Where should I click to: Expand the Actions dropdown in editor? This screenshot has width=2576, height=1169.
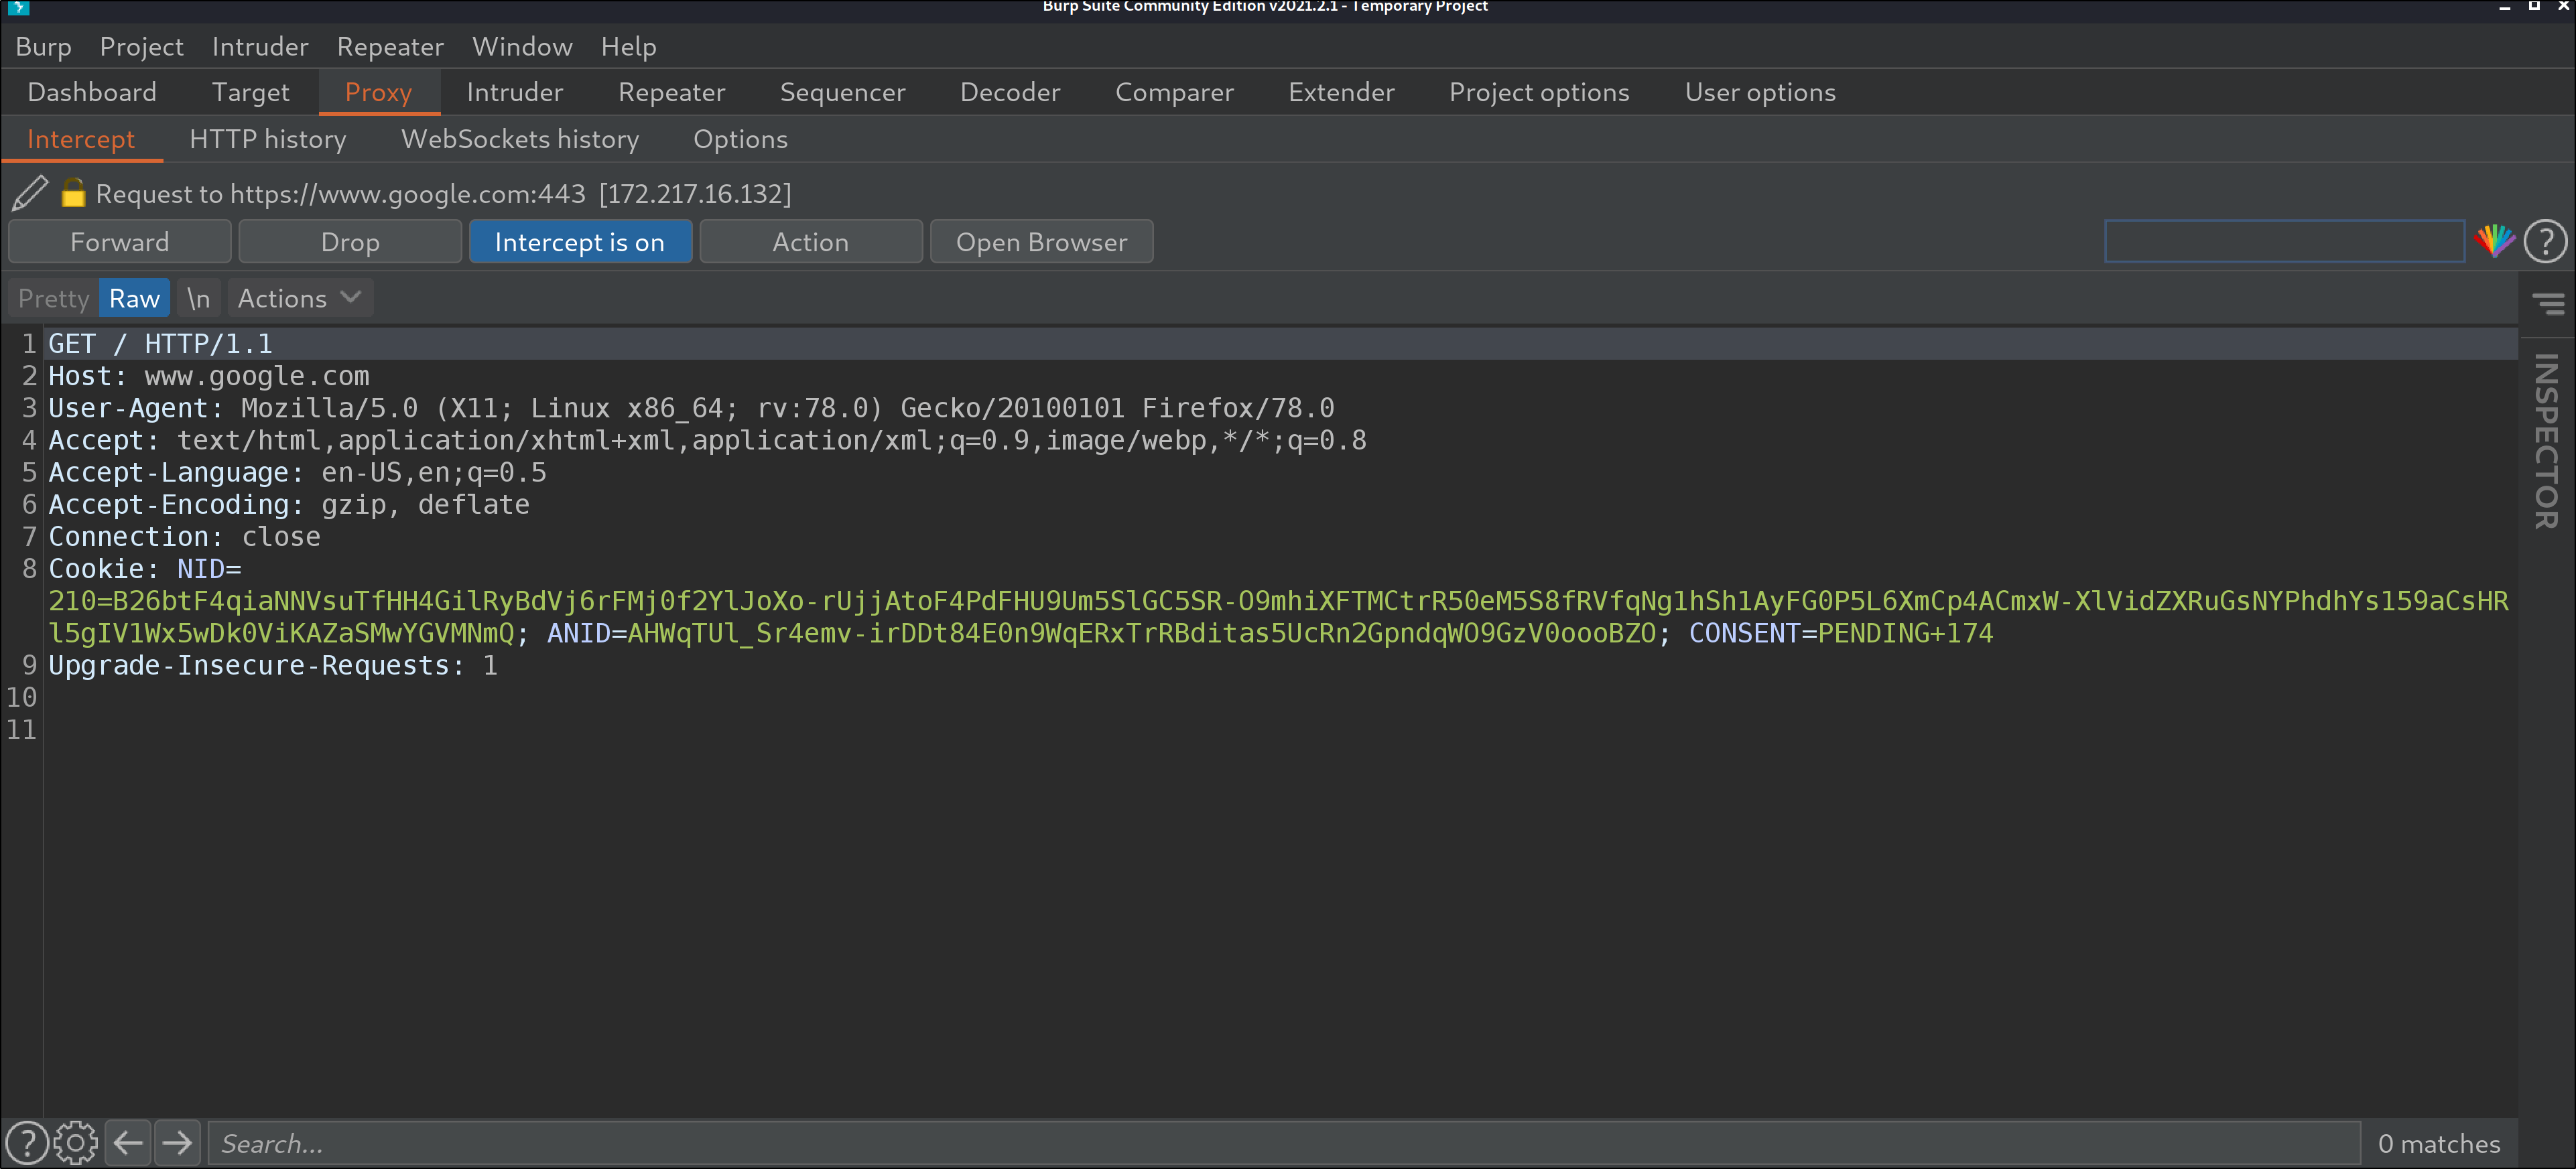299,298
